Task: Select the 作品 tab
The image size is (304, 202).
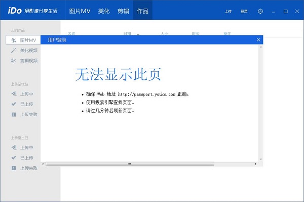Action: (x=143, y=11)
